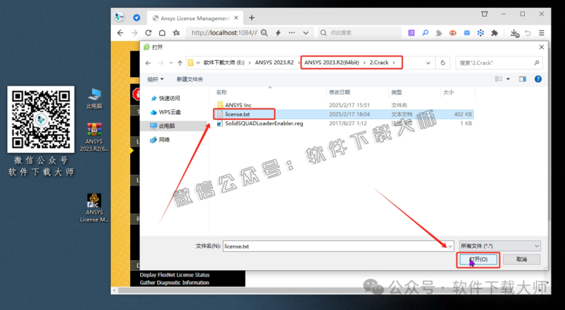This screenshot has height=310, width=565.
Task: Click the blue network-nodes extension icon
Action: (481, 32)
